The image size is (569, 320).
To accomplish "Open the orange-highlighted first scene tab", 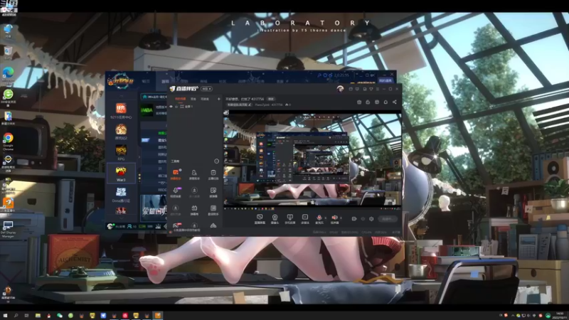I will [x=181, y=99].
